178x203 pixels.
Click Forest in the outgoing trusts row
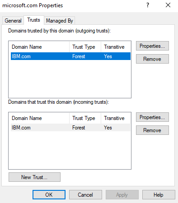(x=79, y=56)
